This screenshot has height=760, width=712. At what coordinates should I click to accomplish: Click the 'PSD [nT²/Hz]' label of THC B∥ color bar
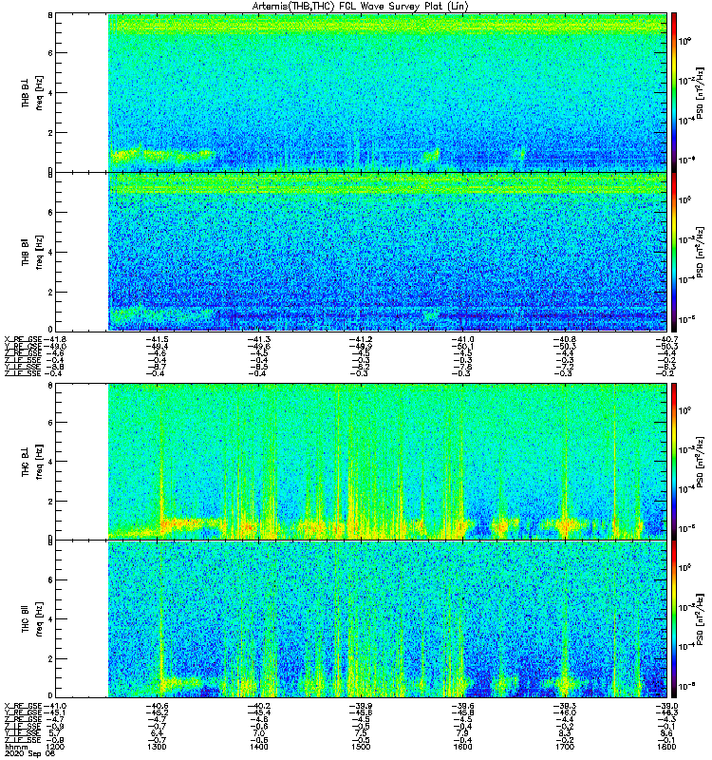700,619
